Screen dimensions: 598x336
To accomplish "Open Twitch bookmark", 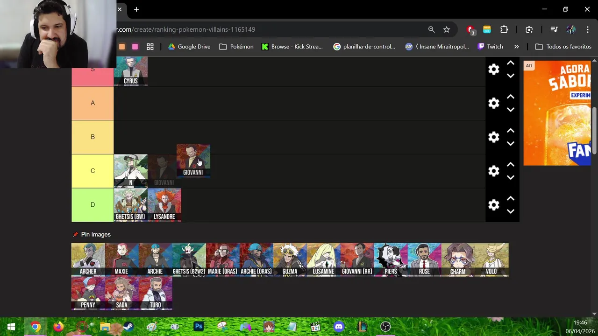I will 491,47.
